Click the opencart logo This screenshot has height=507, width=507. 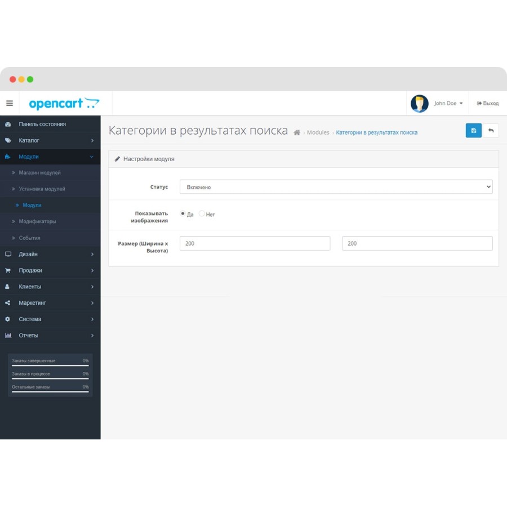click(x=64, y=104)
